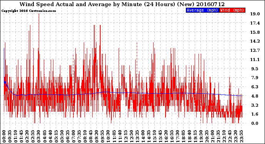Click the 13:25 time axis label
This screenshot has height=144, width=265.
pyautogui.click(x=137, y=136)
